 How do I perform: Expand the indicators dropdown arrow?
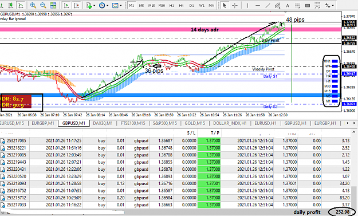pos(94,6)
